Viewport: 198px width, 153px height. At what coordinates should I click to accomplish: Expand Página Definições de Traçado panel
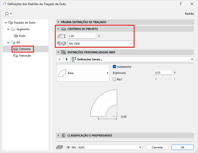tap(58, 22)
